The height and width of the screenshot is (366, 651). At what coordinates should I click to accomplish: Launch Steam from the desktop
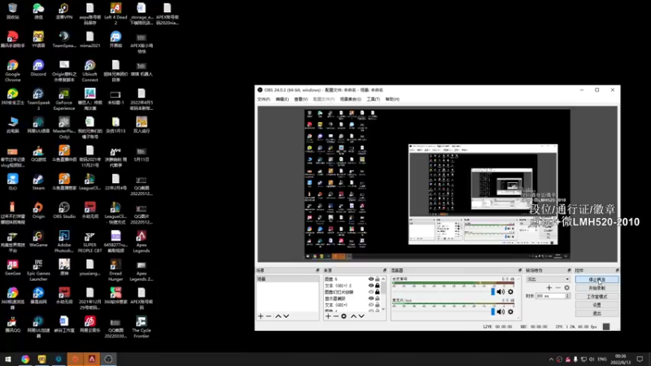38,182
